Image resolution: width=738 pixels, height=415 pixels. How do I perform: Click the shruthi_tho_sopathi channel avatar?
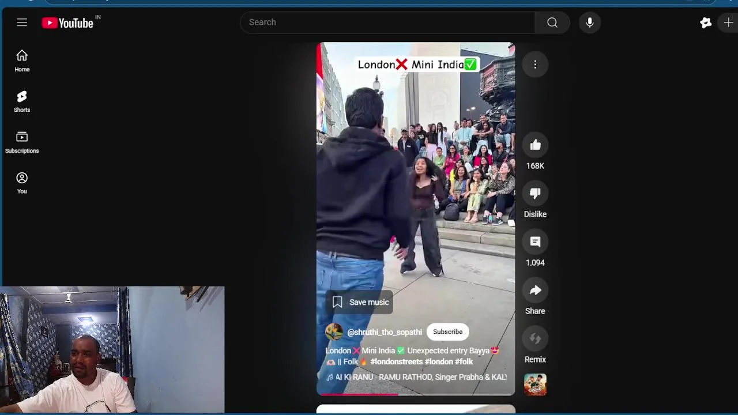(334, 332)
